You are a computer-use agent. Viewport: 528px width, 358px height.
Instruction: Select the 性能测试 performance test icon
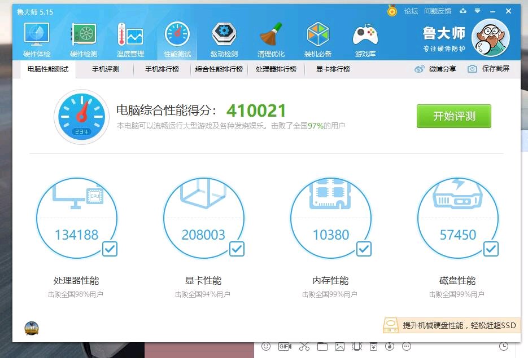pos(177,39)
